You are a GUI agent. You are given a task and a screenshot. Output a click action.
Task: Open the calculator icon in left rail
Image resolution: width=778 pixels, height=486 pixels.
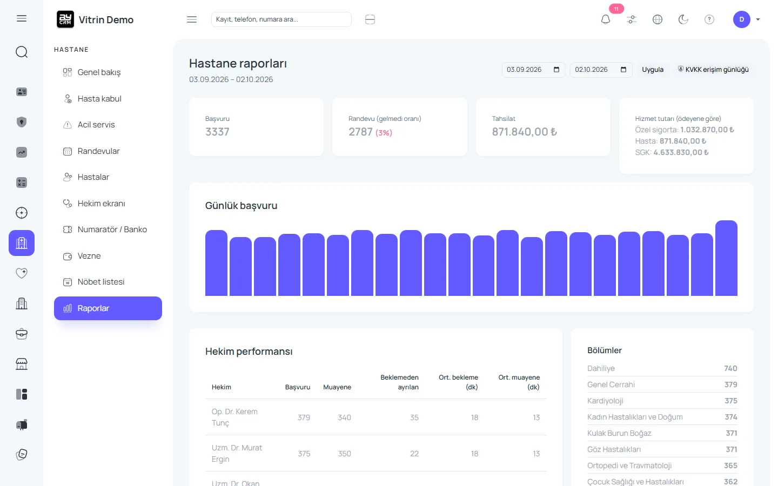tap(22, 183)
